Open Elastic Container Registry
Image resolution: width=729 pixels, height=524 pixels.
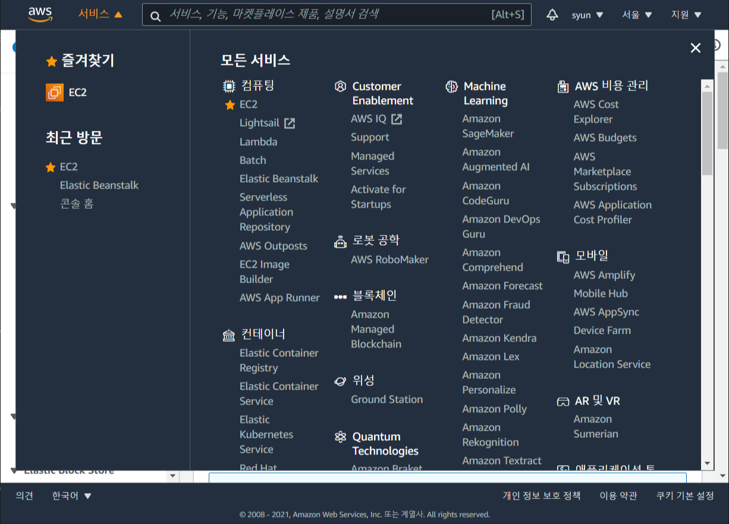[x=279, y=360]
